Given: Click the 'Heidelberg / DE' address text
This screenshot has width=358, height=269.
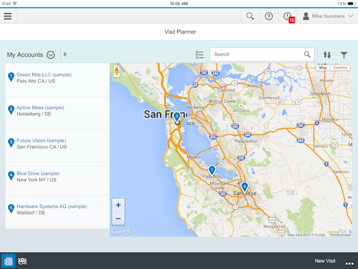Looking at the screenshot, I should click(34, 114).
